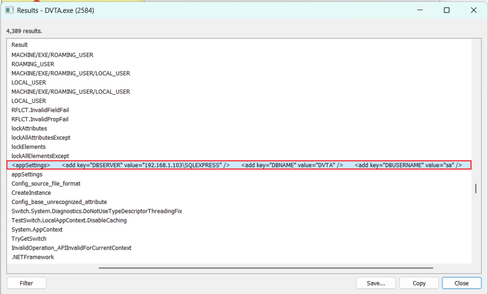This screenshot has height=294, width=488.
Task: Select the highlighted appSettings DBSERVER row
Action: coord(238,165)
